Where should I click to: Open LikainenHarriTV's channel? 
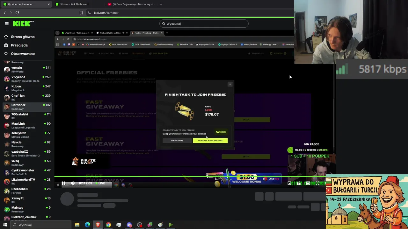tap(27, 181)
